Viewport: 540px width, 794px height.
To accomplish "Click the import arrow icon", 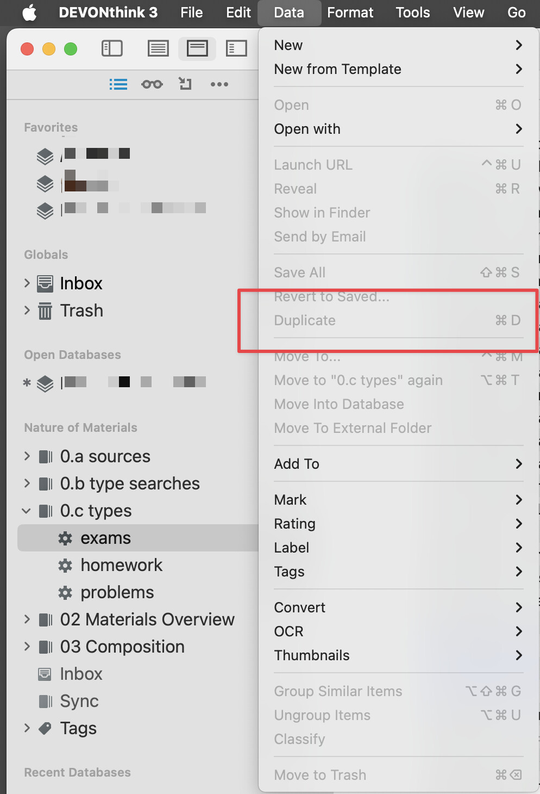I will click(x=185, y=84).
